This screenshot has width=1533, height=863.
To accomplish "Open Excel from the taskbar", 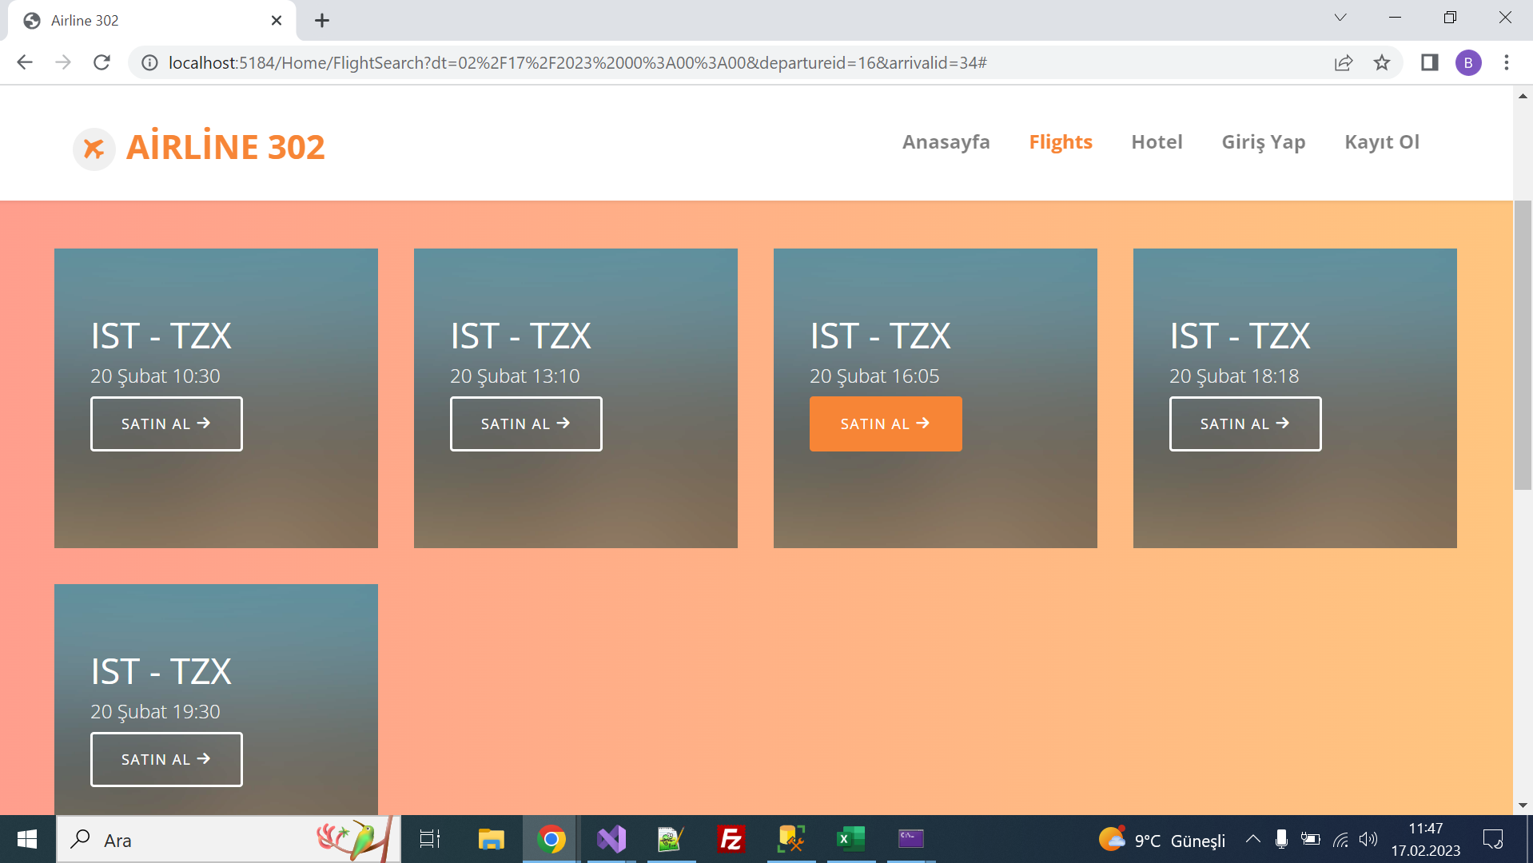I will tap(850, 839).
